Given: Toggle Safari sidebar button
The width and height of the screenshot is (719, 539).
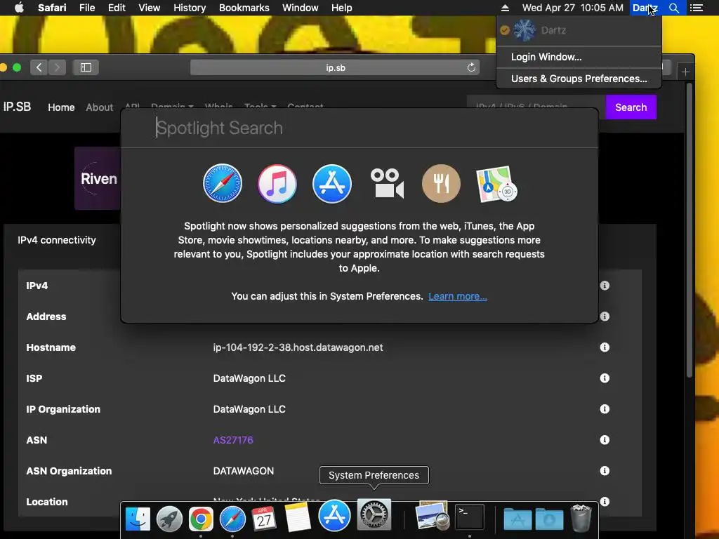Looking at the screenshot, I should (86, 67).
